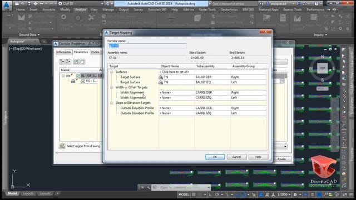Click the TOP face of the ViewCube
Viewport: 356px width, 200px height.
click(323, 68)
